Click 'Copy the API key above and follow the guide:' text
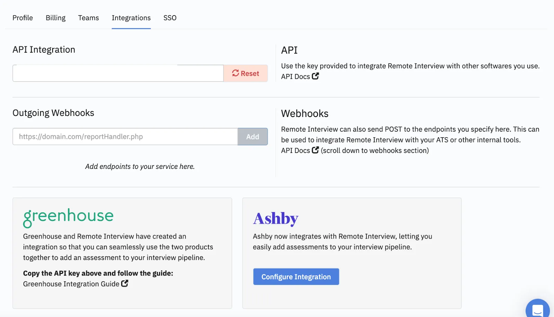554x317 pixels. click(98, 273)
